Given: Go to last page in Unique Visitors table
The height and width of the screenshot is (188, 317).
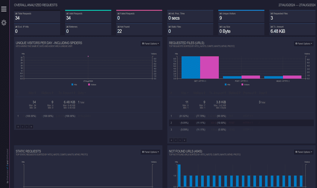Looking at the screenshot, I should 31,127.
